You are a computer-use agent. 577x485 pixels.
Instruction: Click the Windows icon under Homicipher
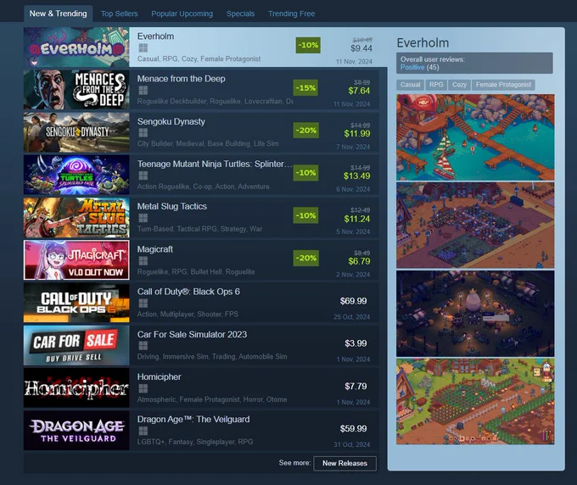(143, 388)
